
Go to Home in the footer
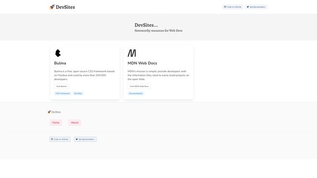[56, 123]
